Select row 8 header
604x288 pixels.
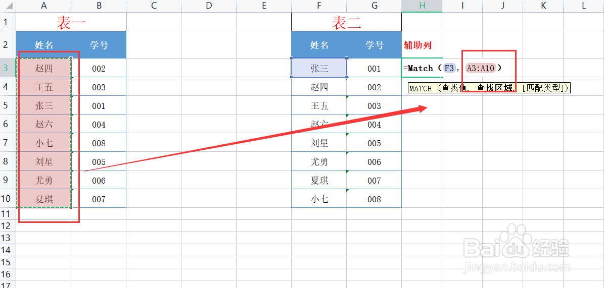[8, 161]
